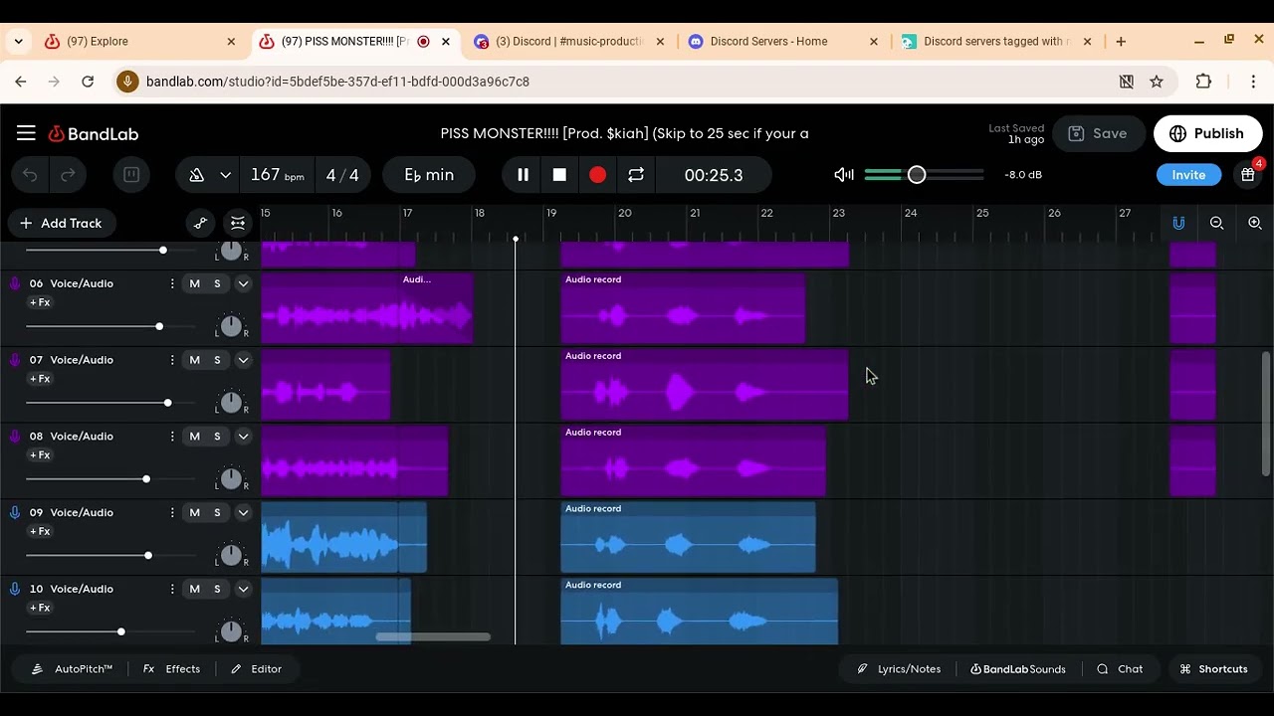The image size is (1274, 716).
Task: Open track 06 three-dot menu
Action: tap(172, 283)
